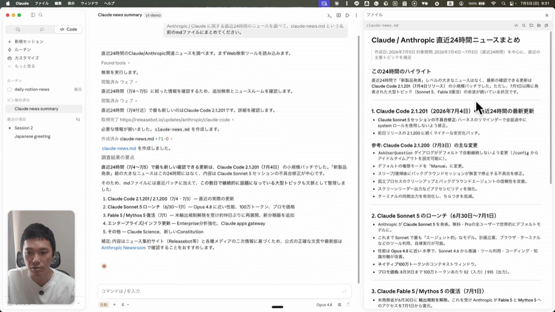Click battery indicator in menu bar
Screen dimensions: 555x312
(482, 3)
